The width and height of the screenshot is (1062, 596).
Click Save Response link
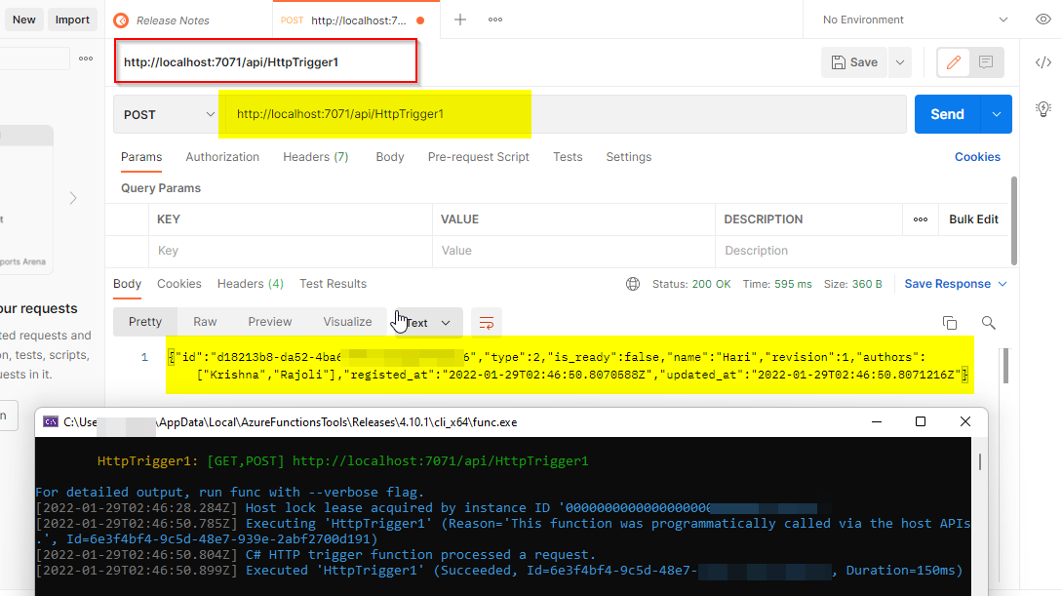click(948, 284)
